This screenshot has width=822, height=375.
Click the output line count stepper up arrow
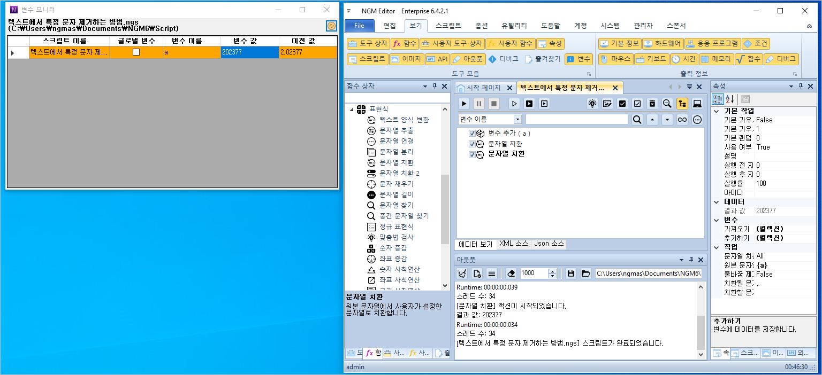[x=553, y=270]
